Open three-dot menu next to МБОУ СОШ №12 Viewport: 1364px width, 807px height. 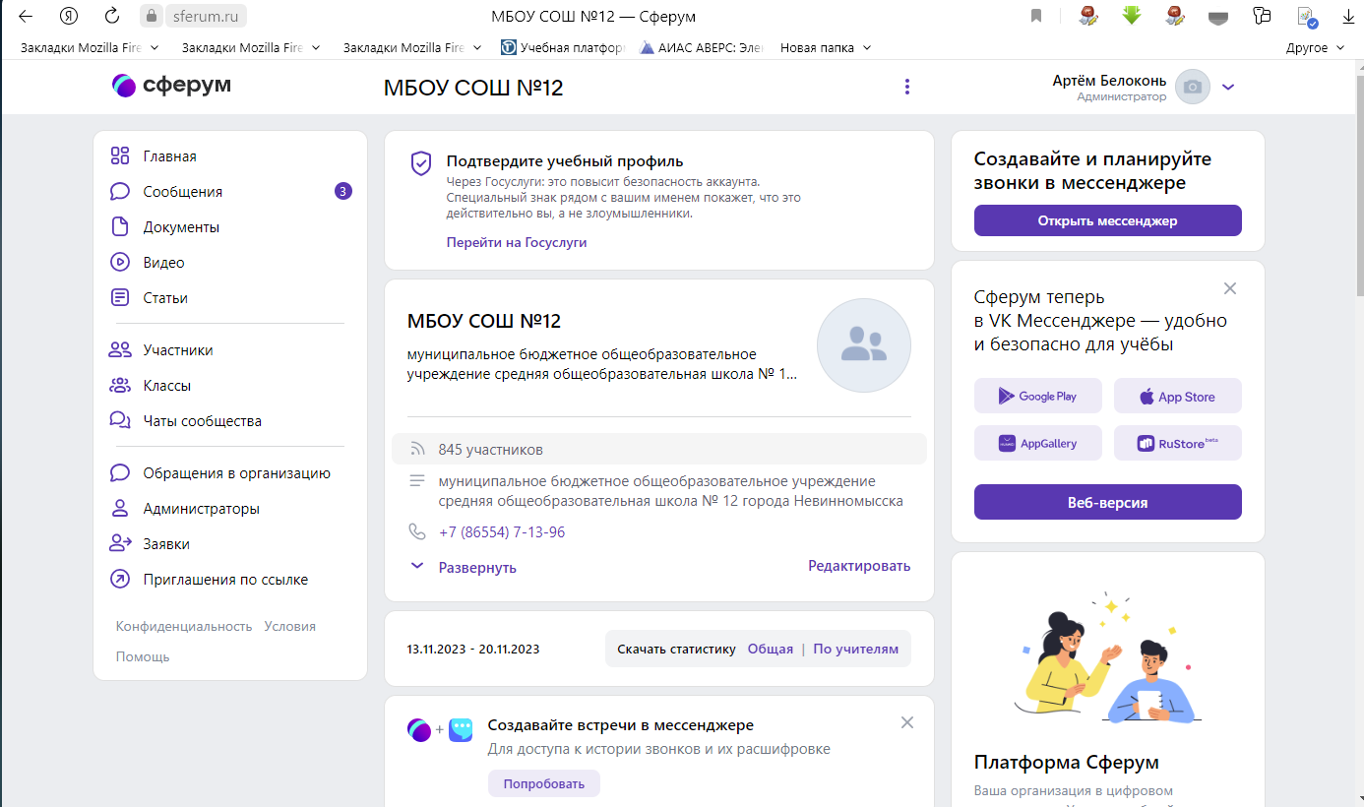pos(907,87)
